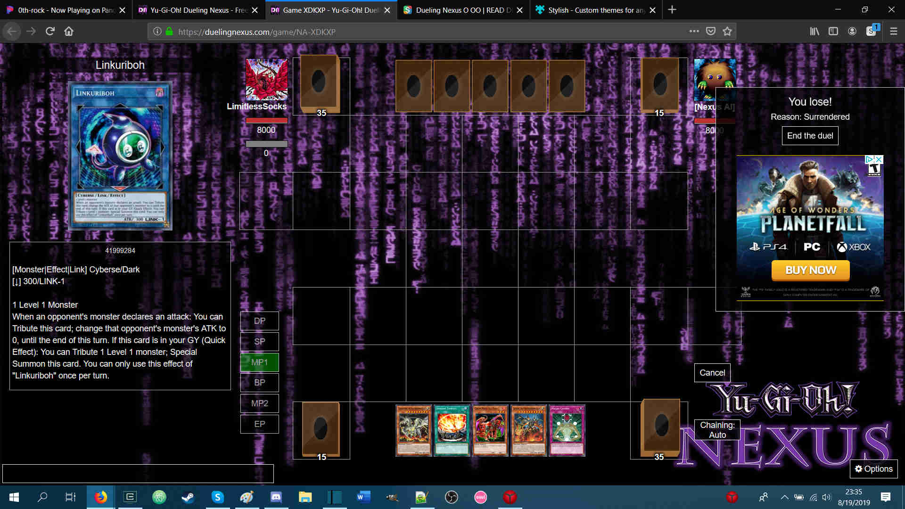
Task: Open a new browser tab
Action: [x=672, y=10]
